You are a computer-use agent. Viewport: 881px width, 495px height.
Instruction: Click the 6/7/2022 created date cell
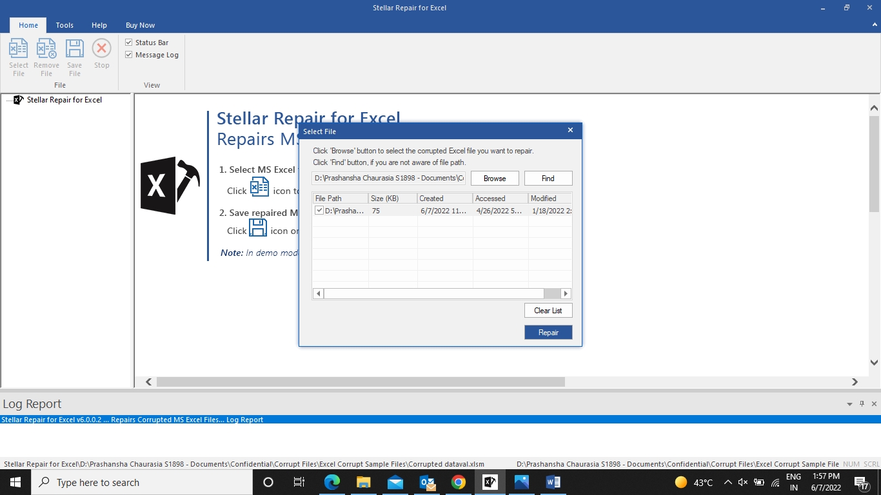pyautogui.click(x=445, y=210)
